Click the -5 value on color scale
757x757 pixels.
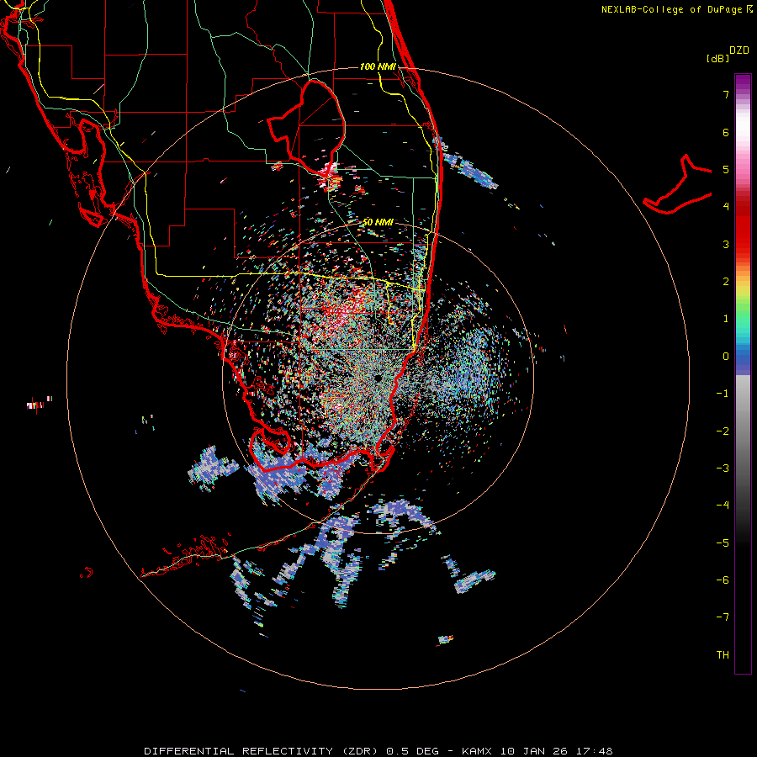click(x=723, y=543)
